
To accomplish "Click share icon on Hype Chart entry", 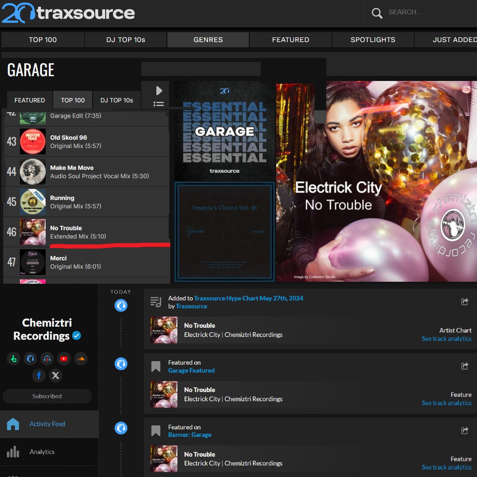I will pyautogui.click(x=464, y=302).
